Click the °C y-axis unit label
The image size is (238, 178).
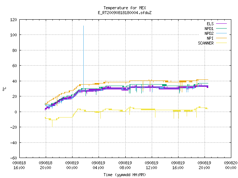pyautogui.click(x=4, y=89)
